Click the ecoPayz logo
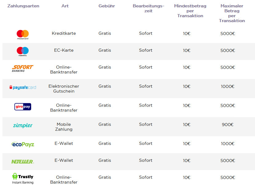The width and height of the screenshot is (255, 191). (x=23, y=144)
